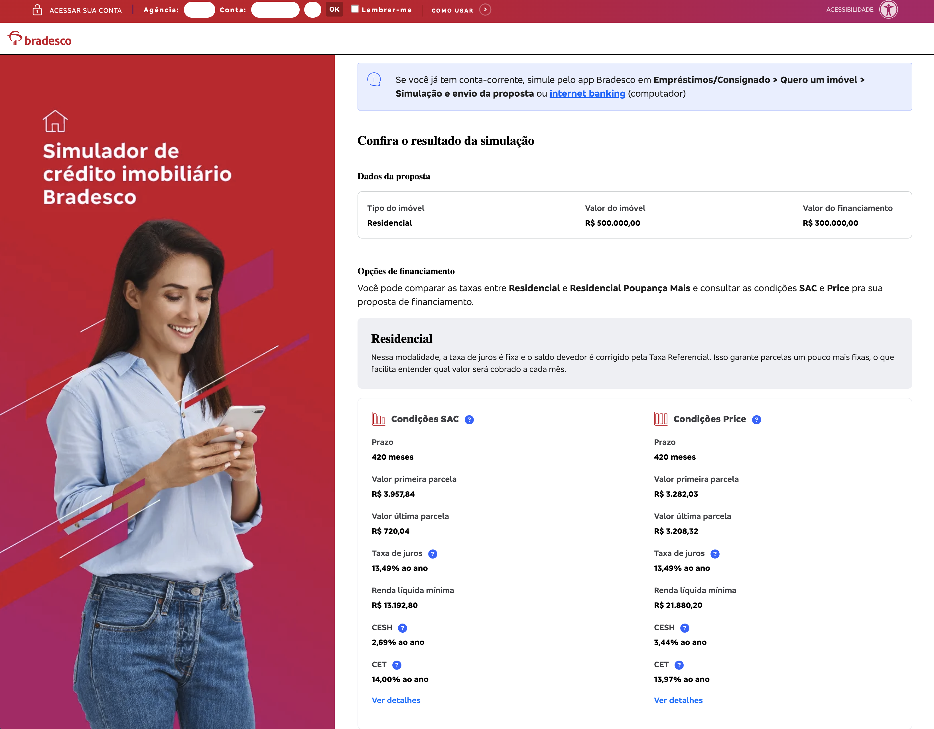Click the padlock icon next to Acessar sua conta

pos(38,9)
